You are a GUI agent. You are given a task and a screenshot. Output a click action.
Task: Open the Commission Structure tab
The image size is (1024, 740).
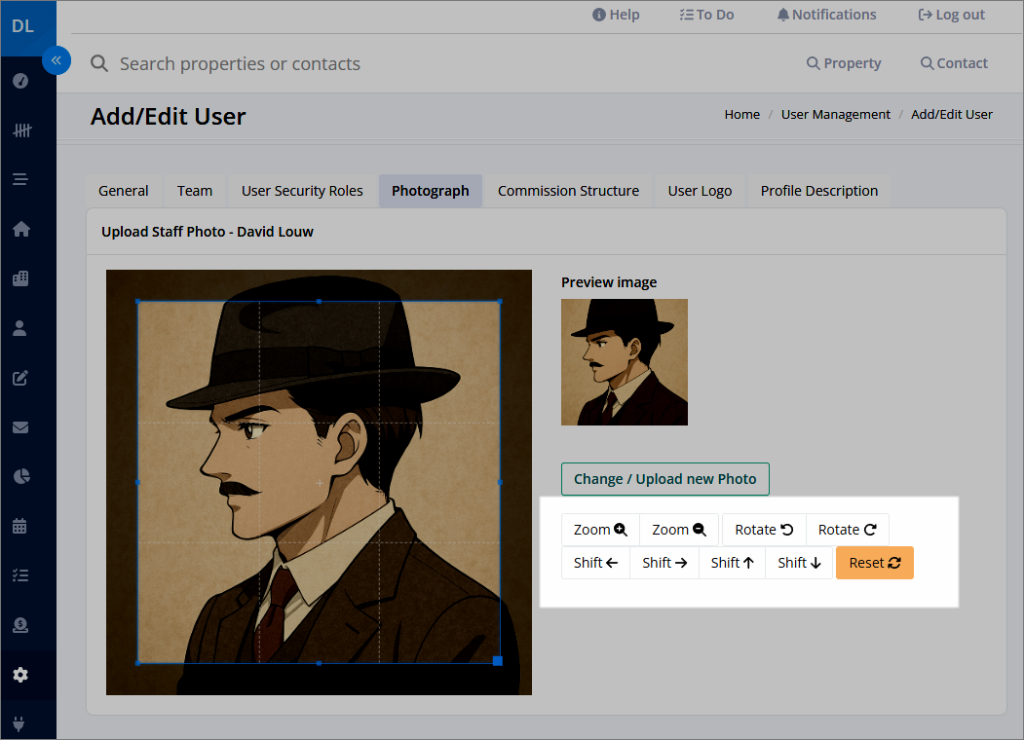coord(568,191)
